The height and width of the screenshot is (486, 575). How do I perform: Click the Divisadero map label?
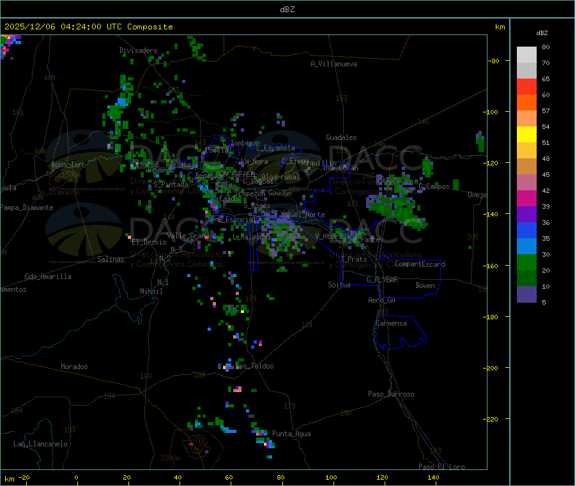click(138, 50)
